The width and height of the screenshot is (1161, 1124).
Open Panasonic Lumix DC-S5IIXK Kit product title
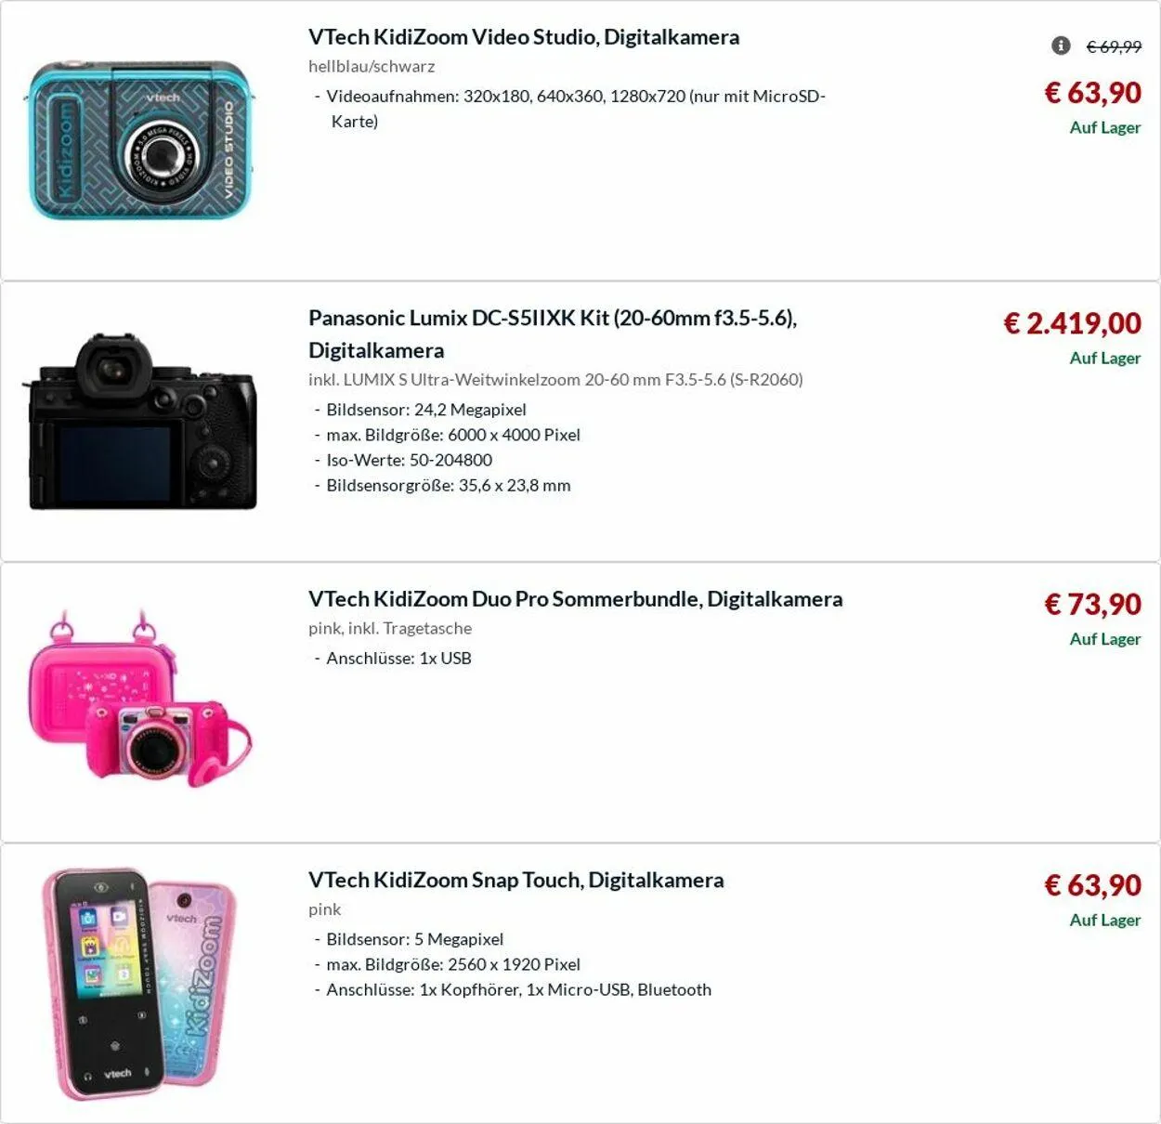[x=553, y=333]
